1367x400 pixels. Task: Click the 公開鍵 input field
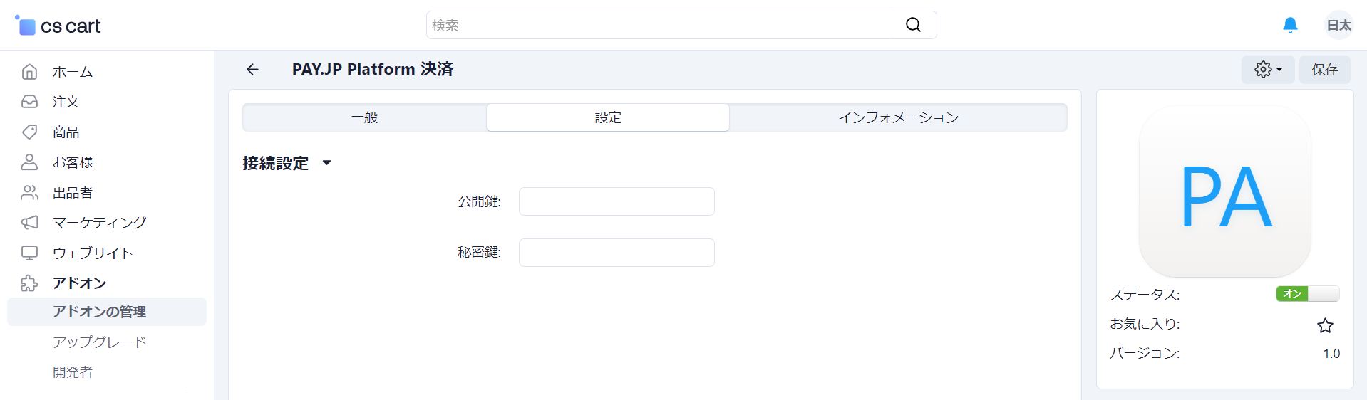click(617, 201)
